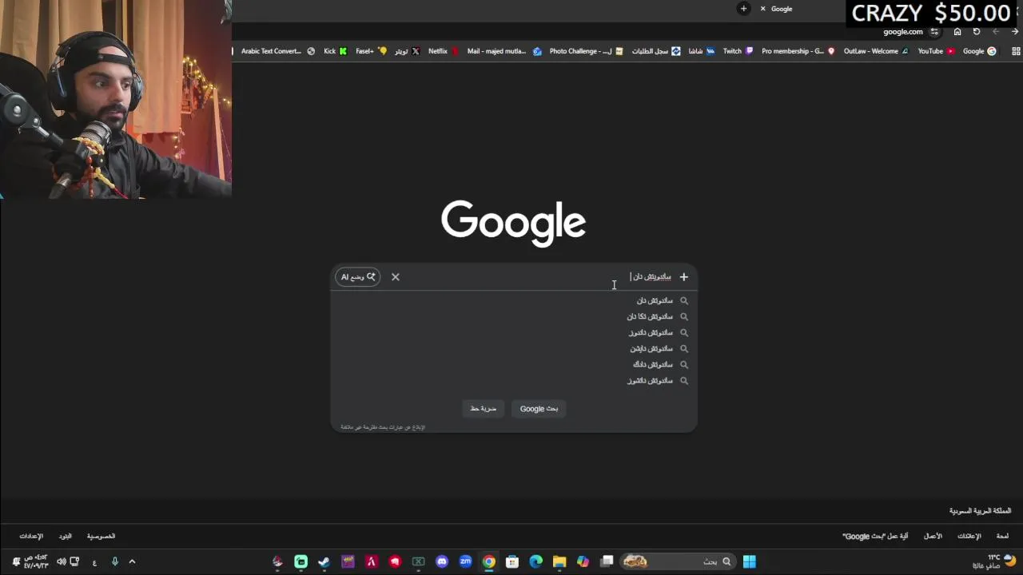
Task: Click the "ضربة حظ" lucky button
Action: (x=484, y=409)
